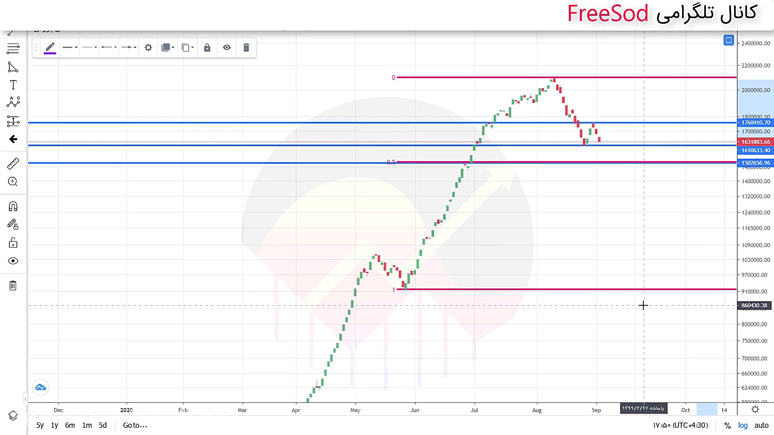Toggle lock on the selected drawing
The width and height of the screenshot is (774, 435).
207,48
